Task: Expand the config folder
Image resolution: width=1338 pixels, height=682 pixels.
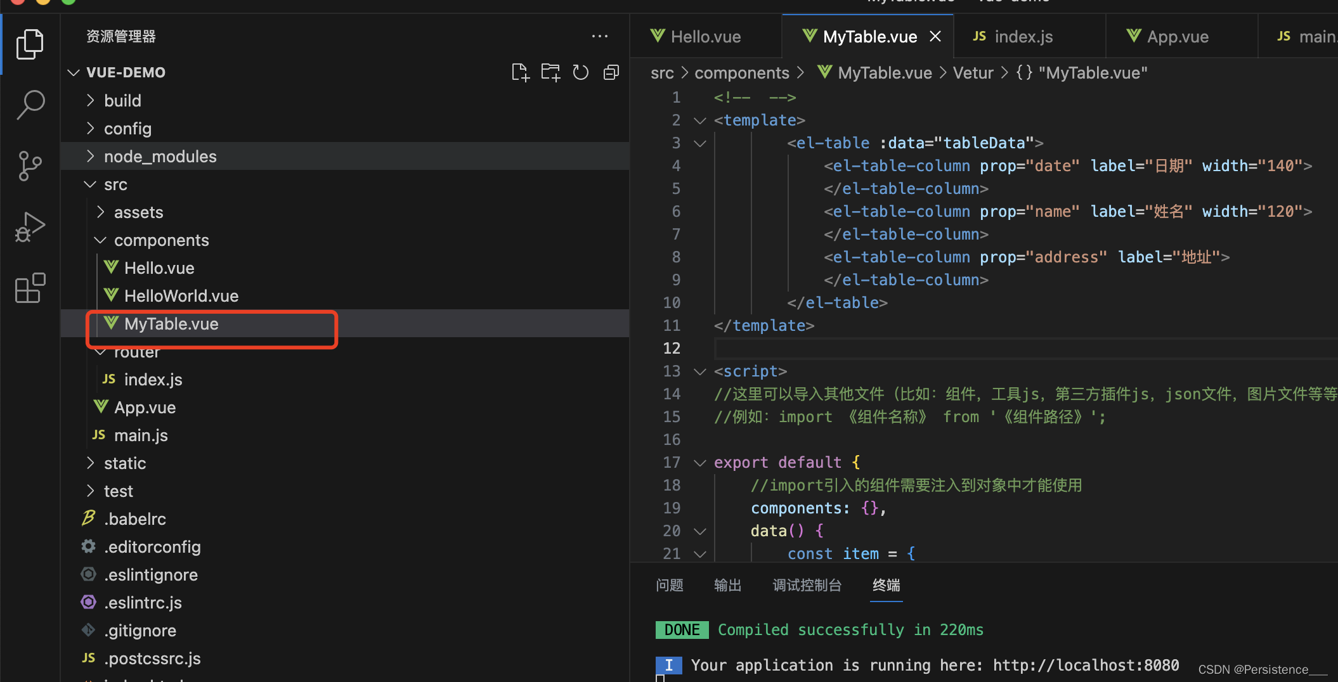Action: click(x=91, y=128)
